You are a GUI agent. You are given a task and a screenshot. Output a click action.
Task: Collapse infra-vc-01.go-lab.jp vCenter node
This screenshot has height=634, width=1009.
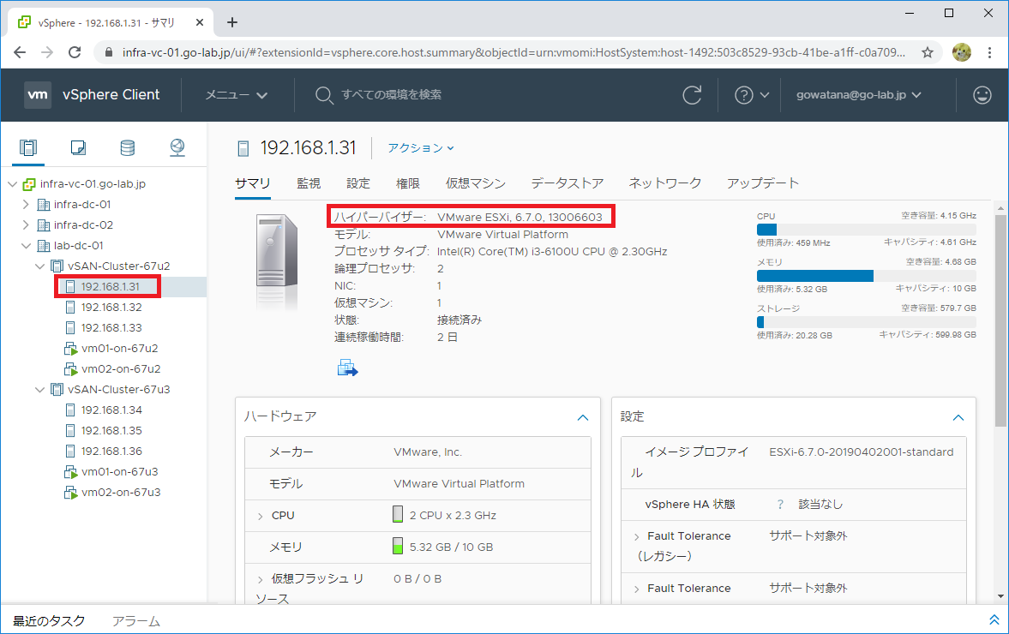(x=12, y=184)
